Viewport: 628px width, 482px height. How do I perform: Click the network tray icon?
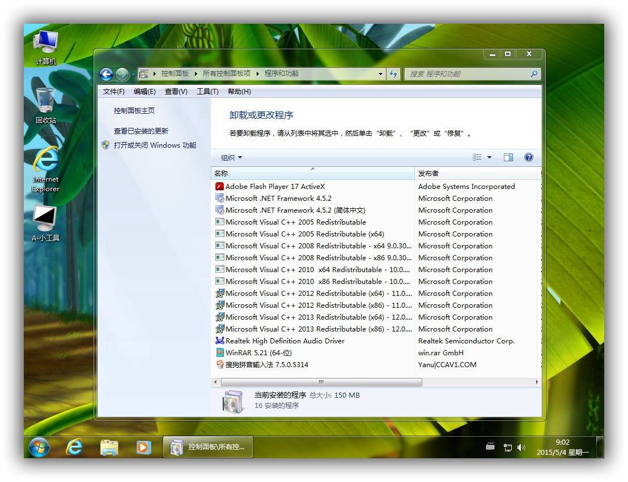point(507,447)
